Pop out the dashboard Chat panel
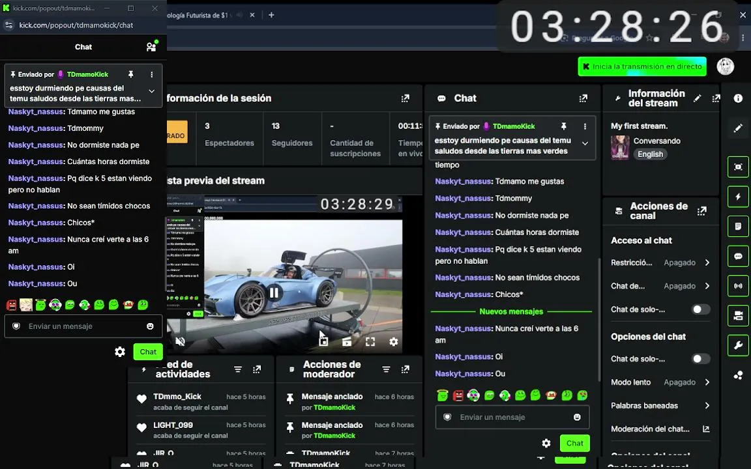Viewport: 751px width, 469px height. (x=583, y=98)
